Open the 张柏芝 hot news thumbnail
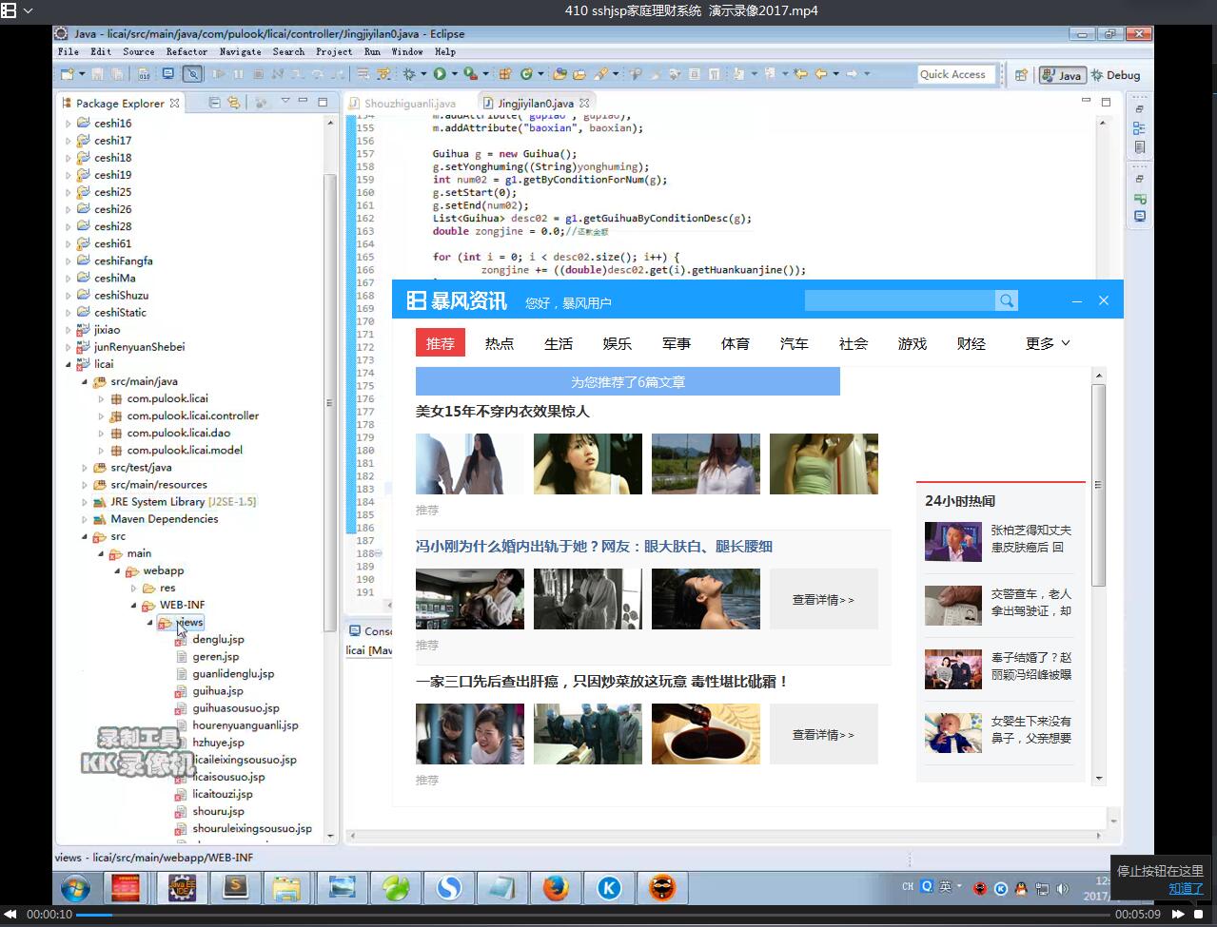The width and height of the screenshot is (1217, 927). point(952,541)
